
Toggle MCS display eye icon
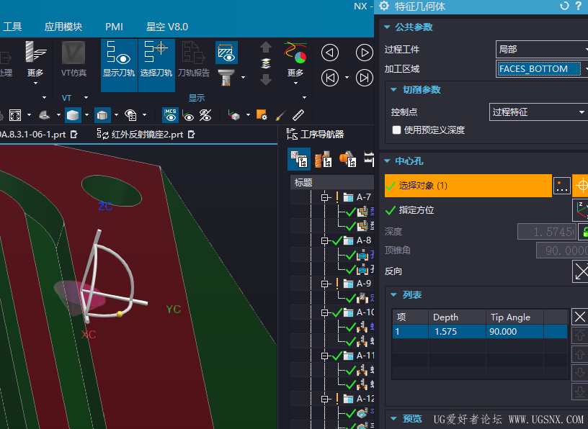(170, 115)
